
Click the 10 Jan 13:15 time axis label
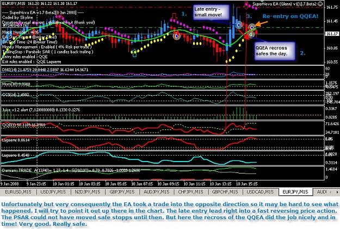[x=220, y=184]
